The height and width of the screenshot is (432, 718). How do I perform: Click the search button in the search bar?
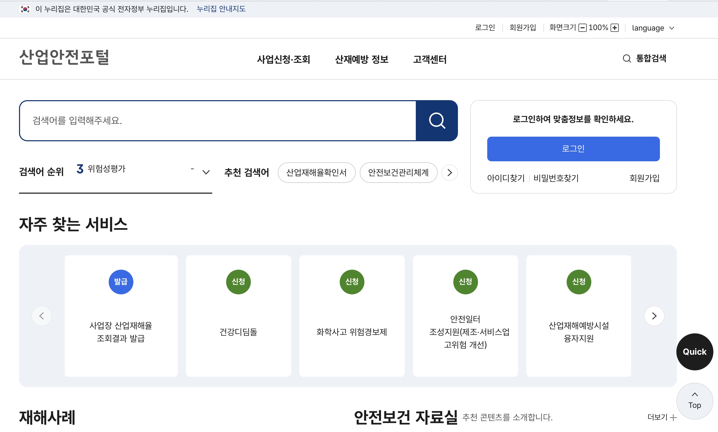(x=437, y=120)
